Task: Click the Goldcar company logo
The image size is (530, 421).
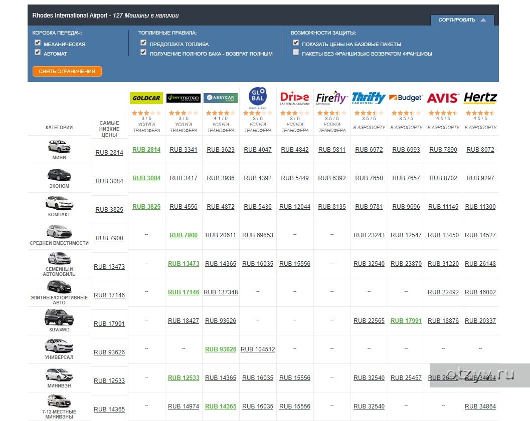Action: (x=146, y=98)
